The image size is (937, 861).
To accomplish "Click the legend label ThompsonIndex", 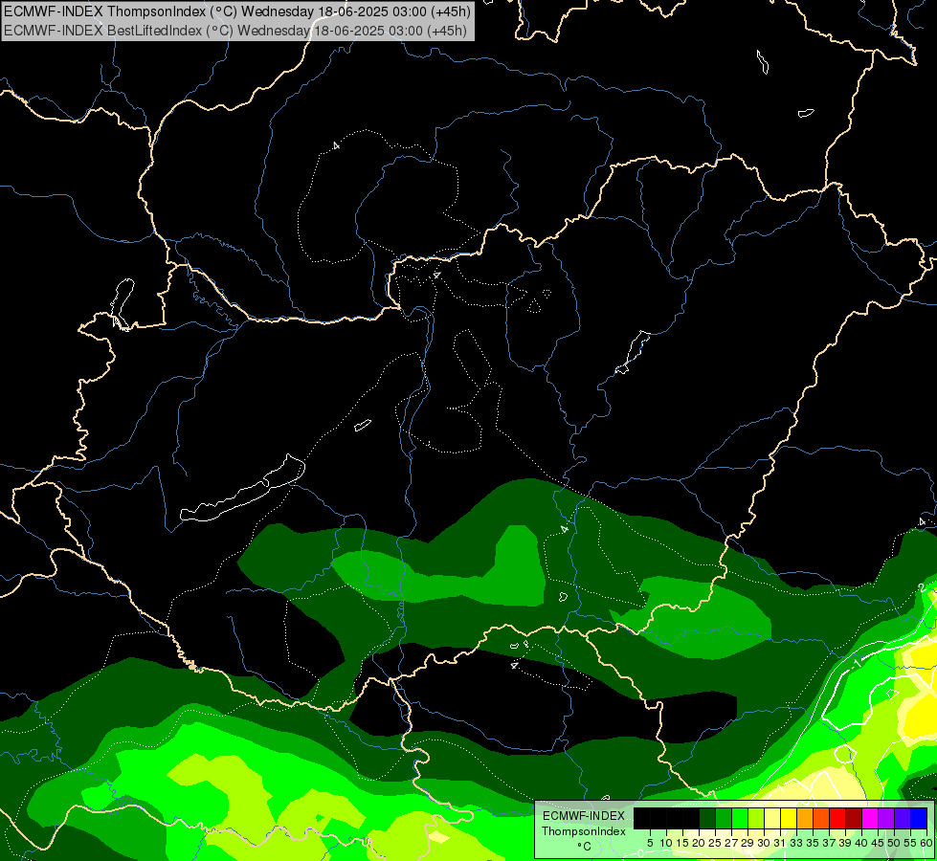I will pos(584,831).
